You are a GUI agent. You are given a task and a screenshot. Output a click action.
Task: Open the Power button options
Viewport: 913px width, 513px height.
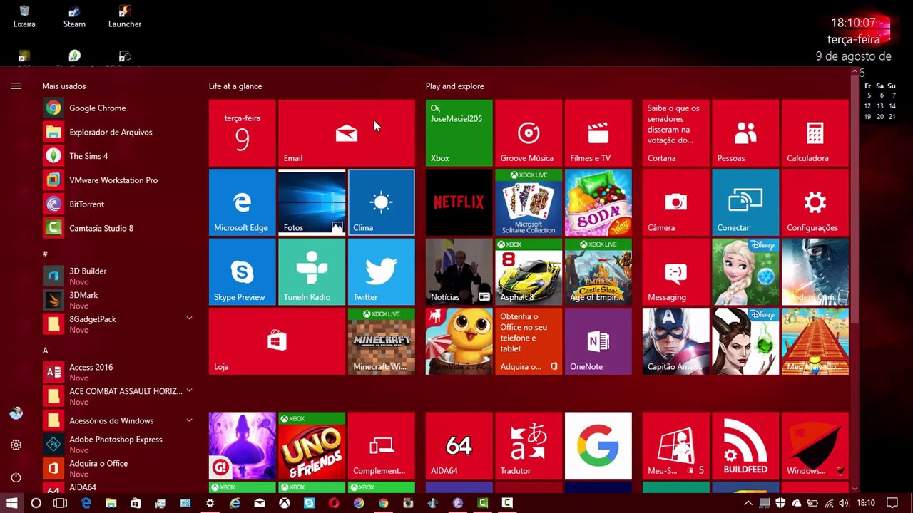pos(16,477)
